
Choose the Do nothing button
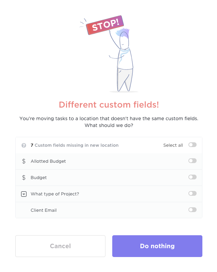(157, 246)
